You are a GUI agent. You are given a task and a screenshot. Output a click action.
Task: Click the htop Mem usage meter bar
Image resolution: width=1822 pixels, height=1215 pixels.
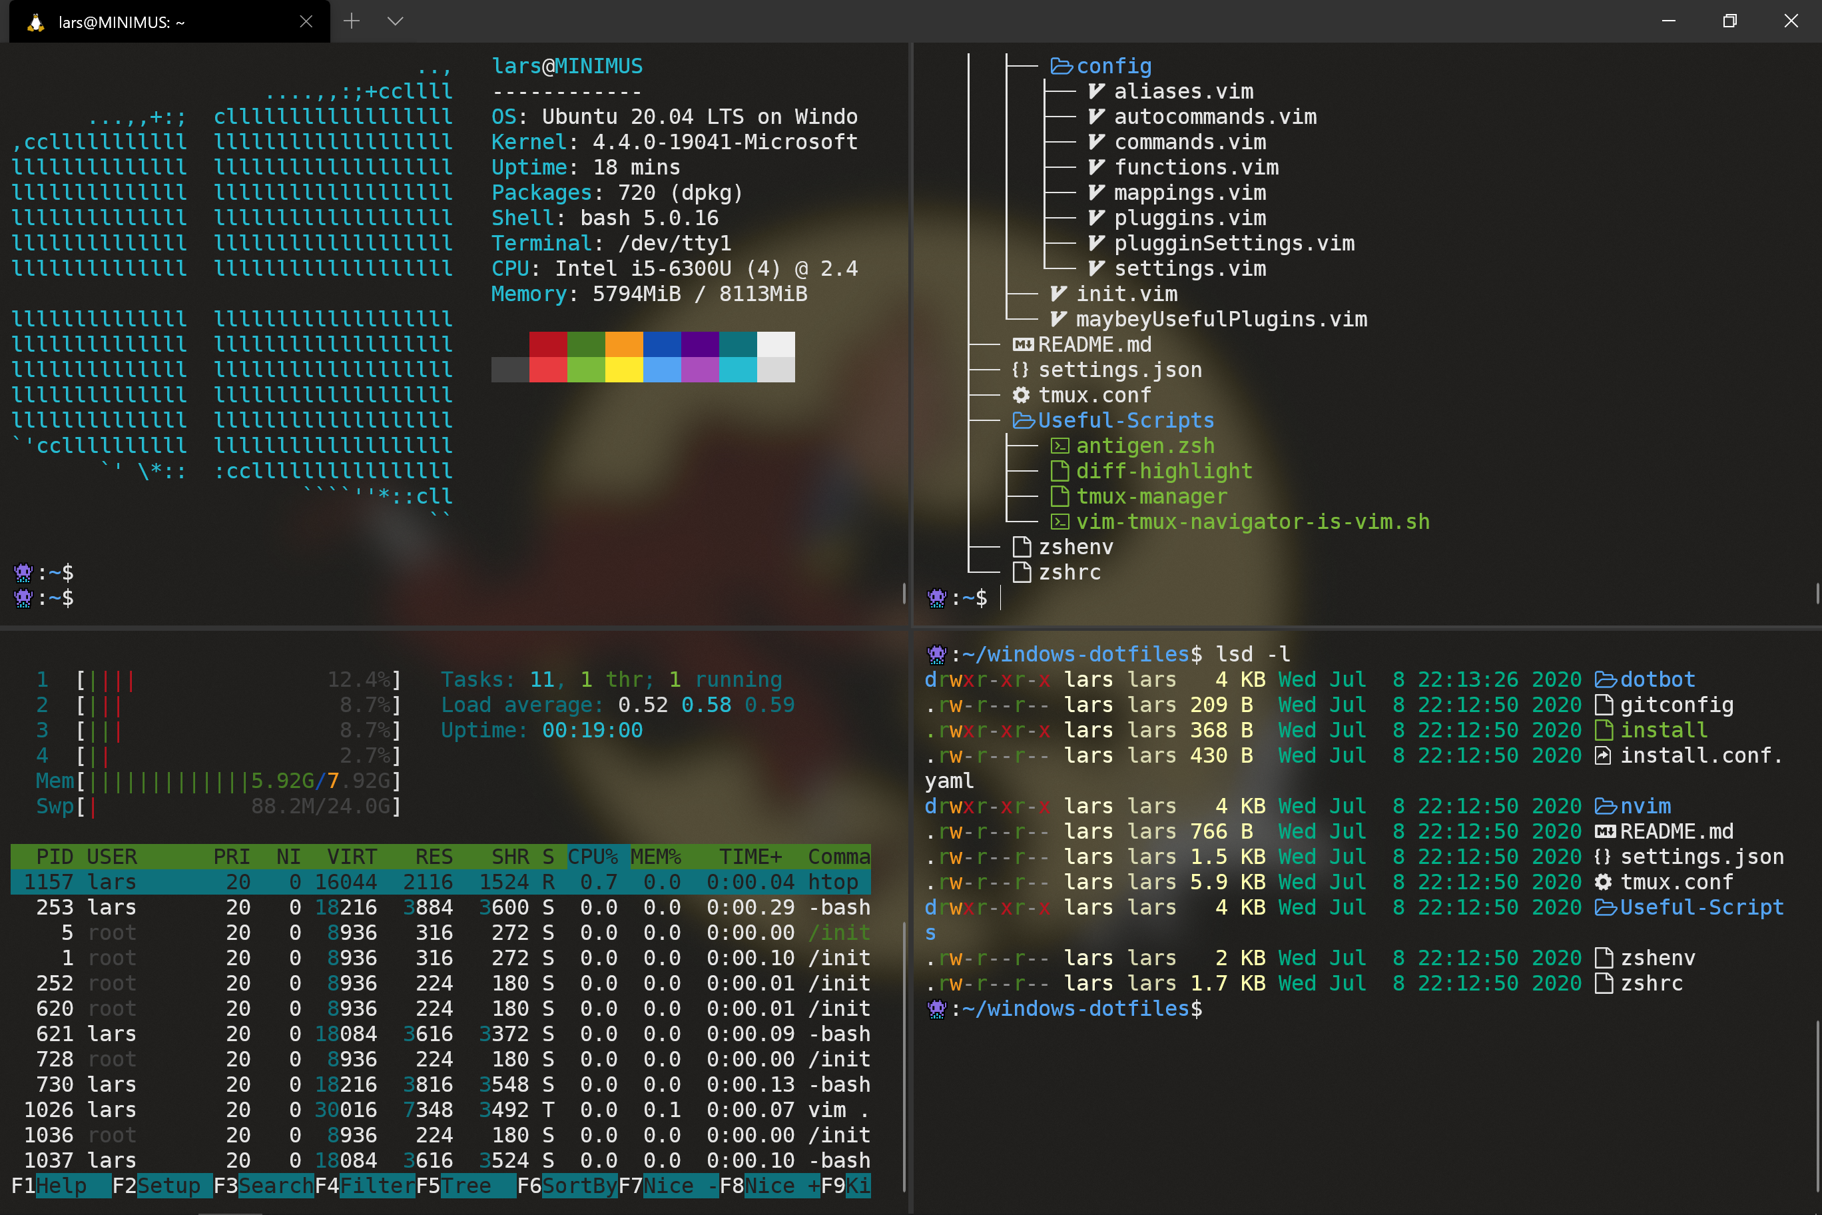pyautogui.click(x=218, y=781)
